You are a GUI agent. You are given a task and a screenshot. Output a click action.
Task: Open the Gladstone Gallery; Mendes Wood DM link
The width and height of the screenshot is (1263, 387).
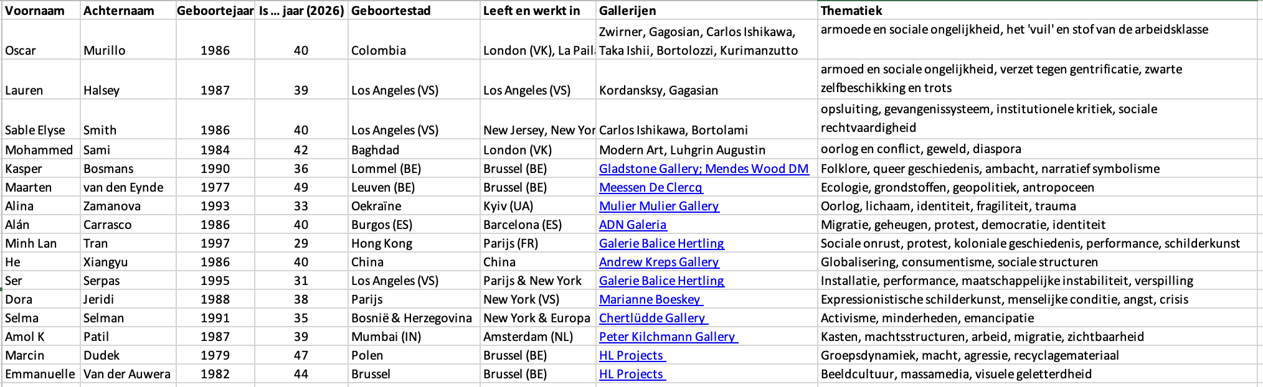[704, 169]
